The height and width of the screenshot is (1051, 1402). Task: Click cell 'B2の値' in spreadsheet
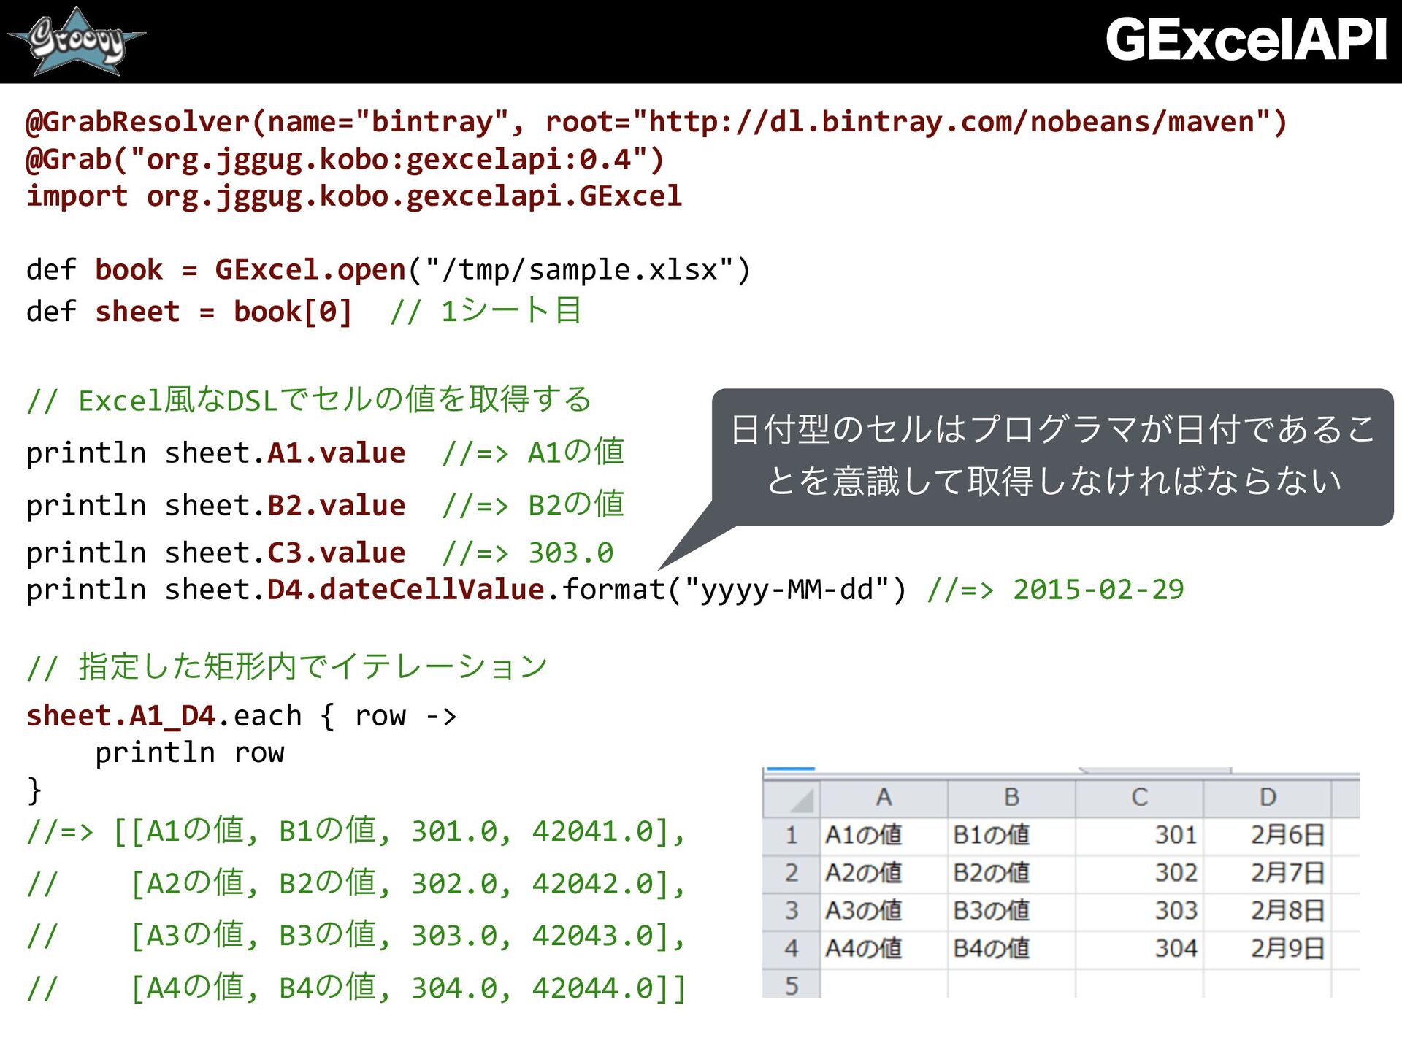point(1011,874)
